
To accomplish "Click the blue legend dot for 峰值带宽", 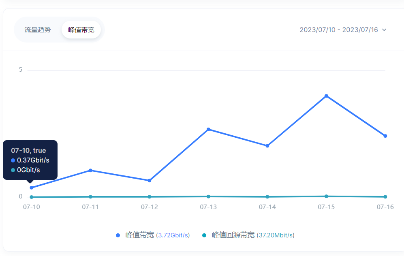I will click(118, 235).
